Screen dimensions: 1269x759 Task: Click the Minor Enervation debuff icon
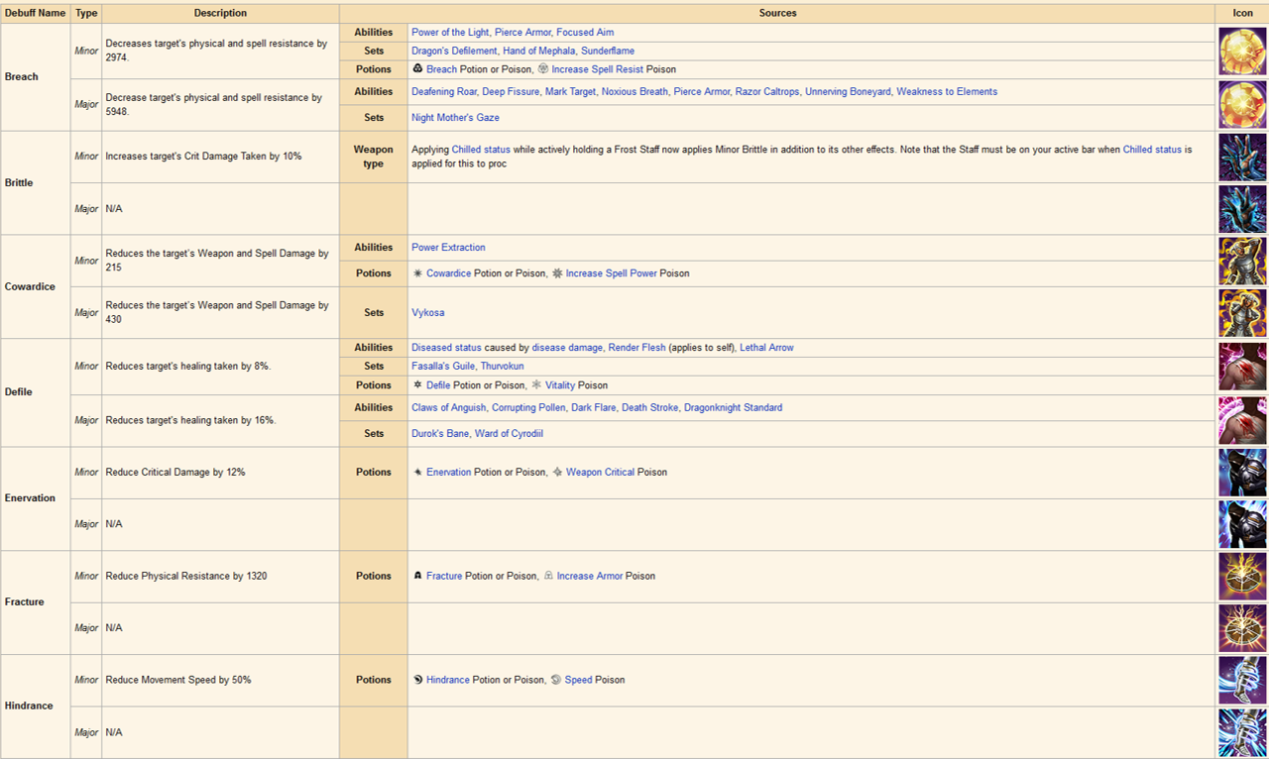pyautogui.click(x=1242, y=473)
